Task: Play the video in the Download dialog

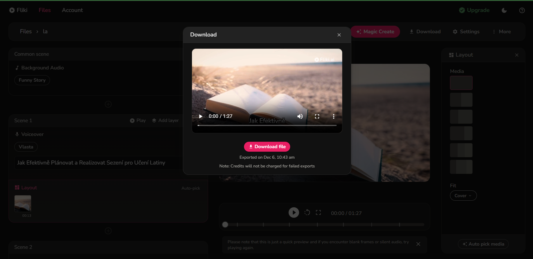Action: 201,116
